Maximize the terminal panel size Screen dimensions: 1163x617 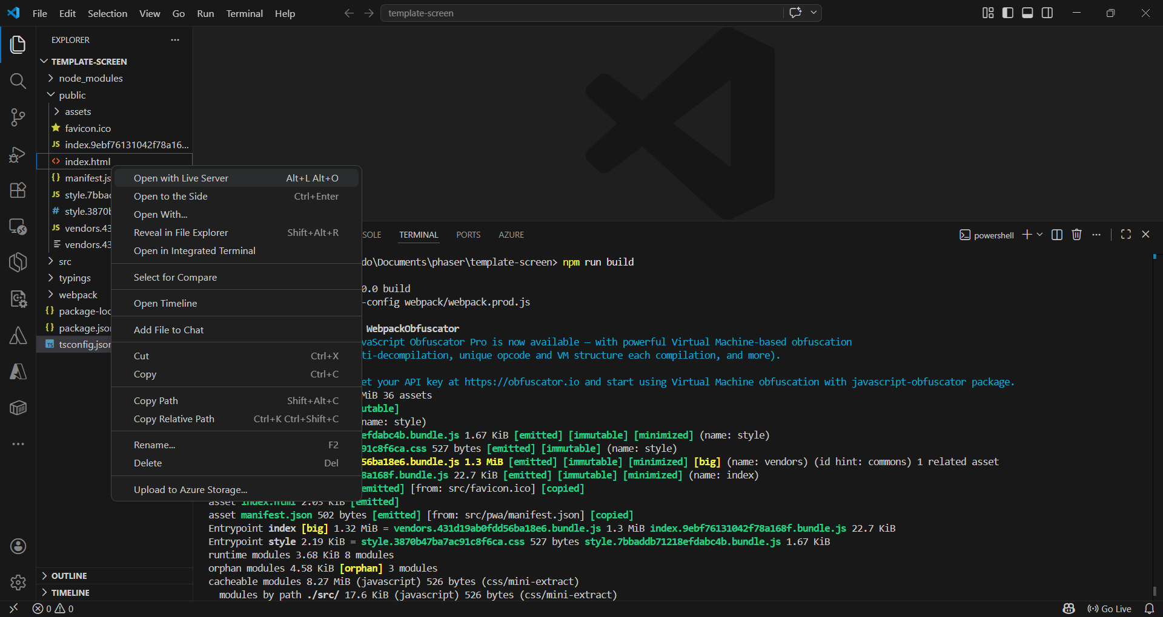(x=1126, y=235)
